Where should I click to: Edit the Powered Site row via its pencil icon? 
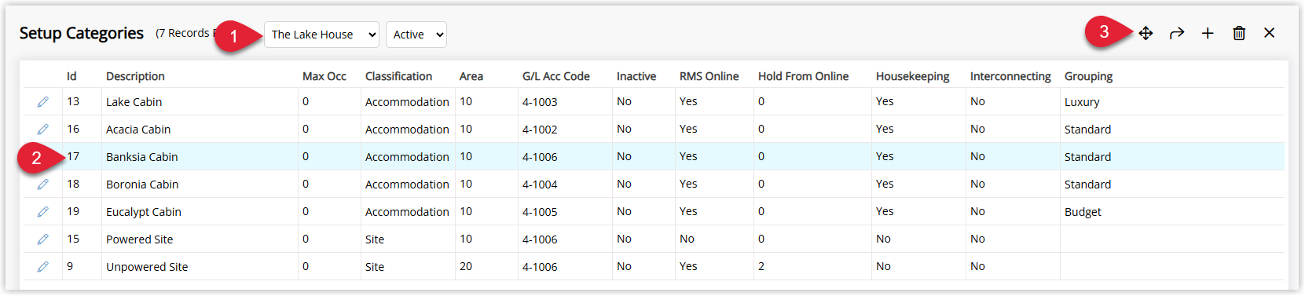43,239
